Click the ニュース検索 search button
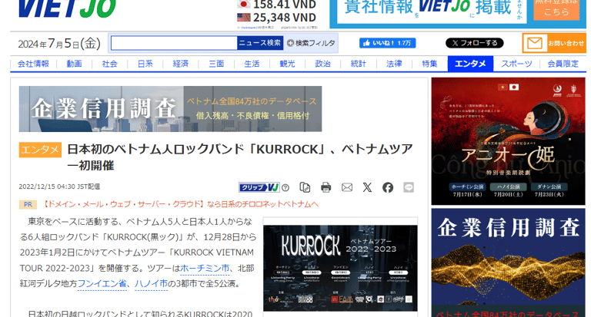 click(260, 43)
